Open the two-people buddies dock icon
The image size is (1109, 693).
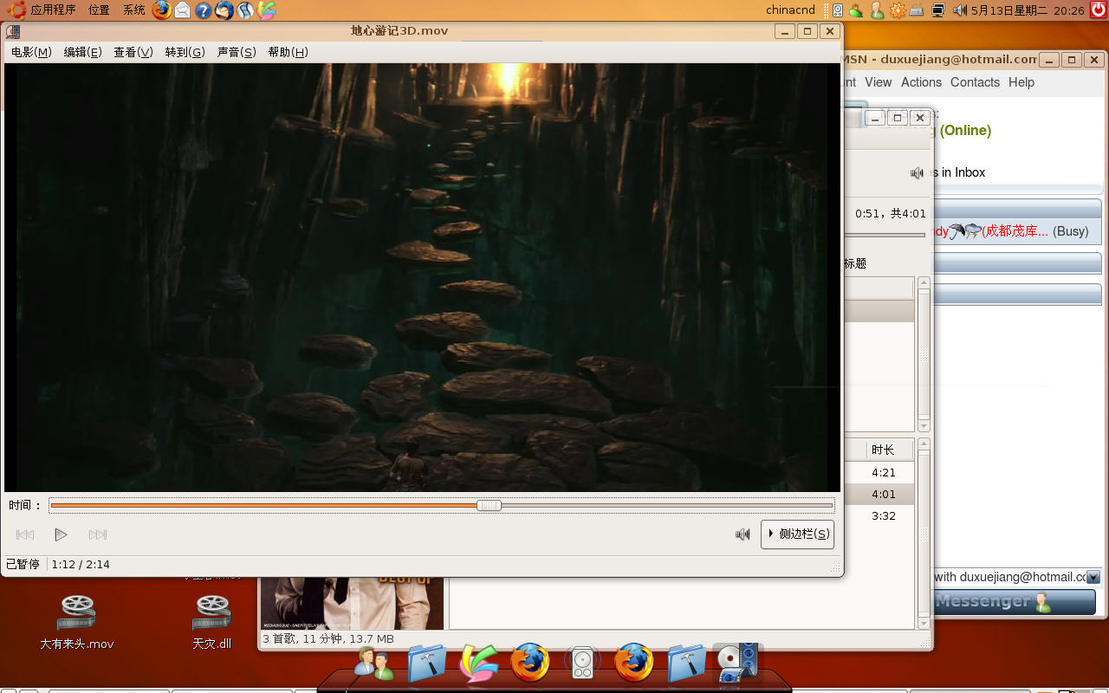pyautogui.click(x=374, y=664)
